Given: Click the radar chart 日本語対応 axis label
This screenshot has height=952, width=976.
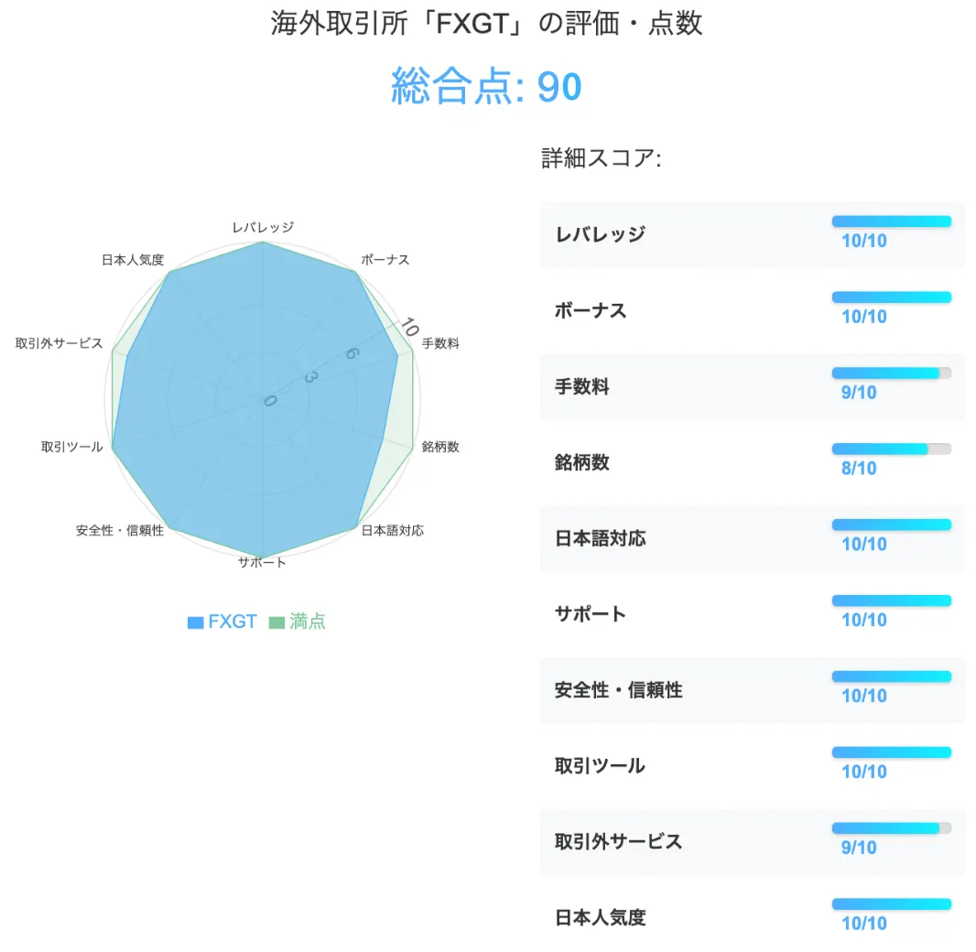Looking at the screenshot, I should coord(393,531).
